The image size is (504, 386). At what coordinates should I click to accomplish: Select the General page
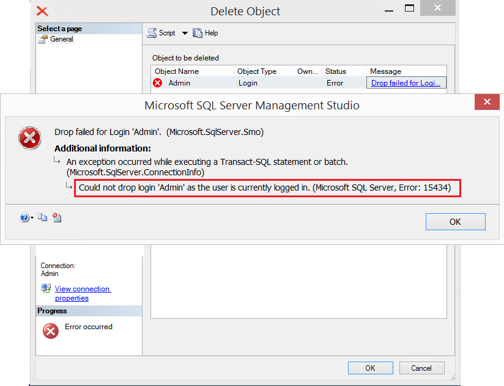tap(61, 39)
